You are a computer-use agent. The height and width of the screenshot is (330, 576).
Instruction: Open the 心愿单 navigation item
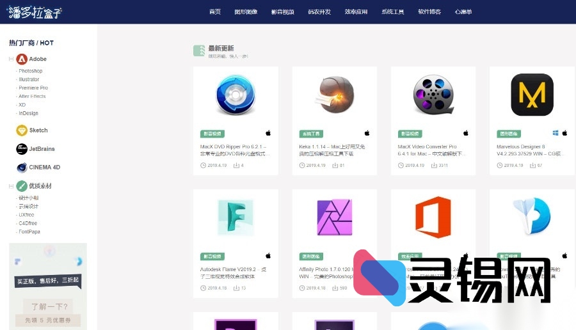(463, 12)
